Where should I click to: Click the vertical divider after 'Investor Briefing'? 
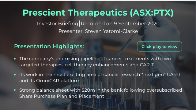[x=80, y=24]
